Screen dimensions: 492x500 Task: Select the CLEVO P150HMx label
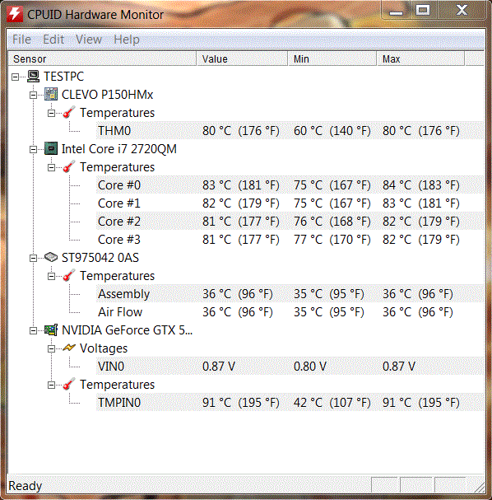pos(107,95)
